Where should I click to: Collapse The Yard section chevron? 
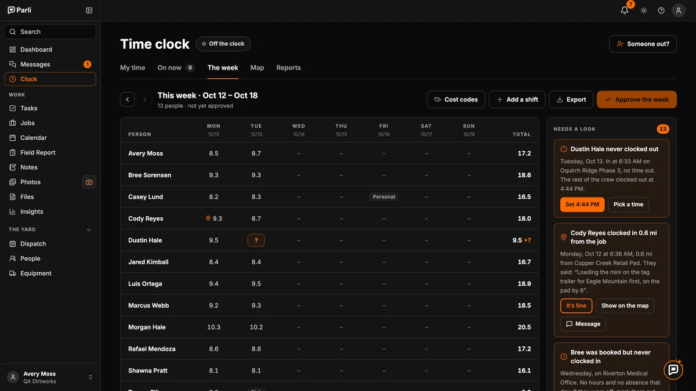click(89, 229)
